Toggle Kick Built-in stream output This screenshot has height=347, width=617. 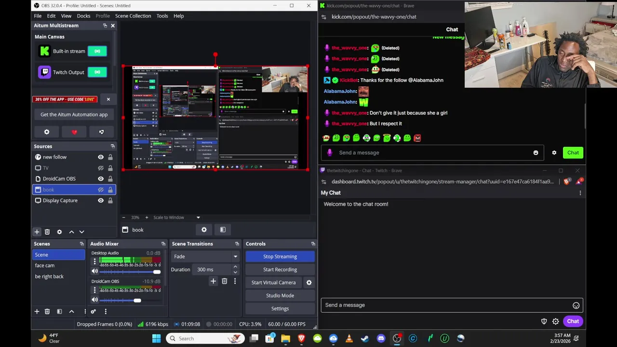(x=97, y=51)
